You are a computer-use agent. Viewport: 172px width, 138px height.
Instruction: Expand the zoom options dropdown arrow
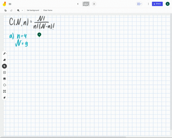pyautogui.click(x=22, y=10)
